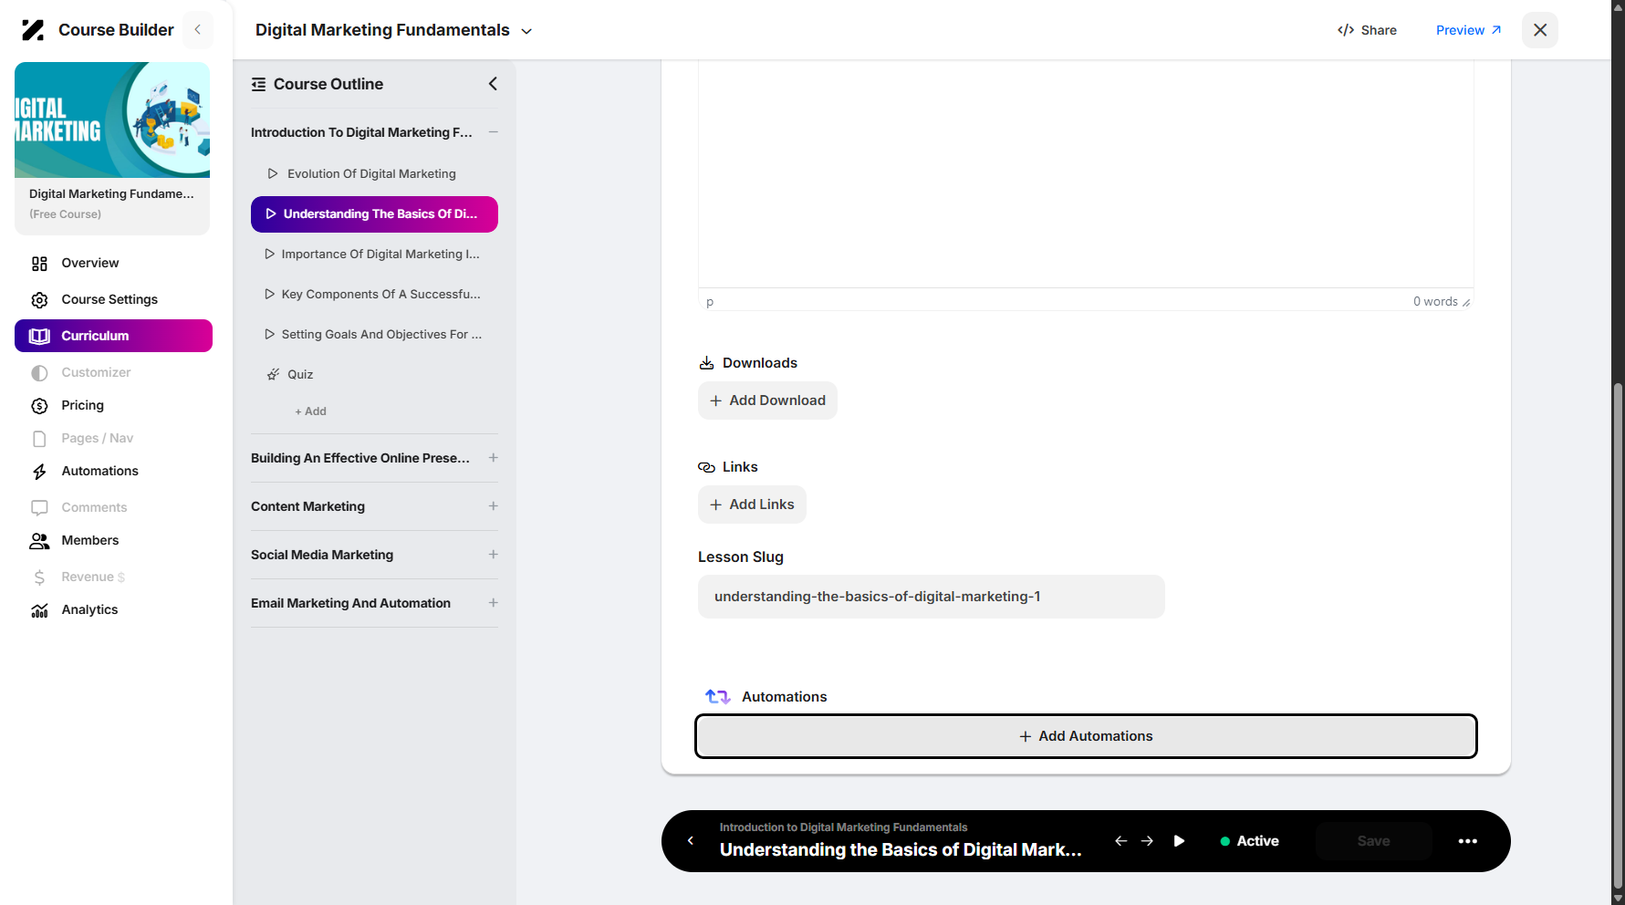Click the Add Links button

tap(752, 505)
